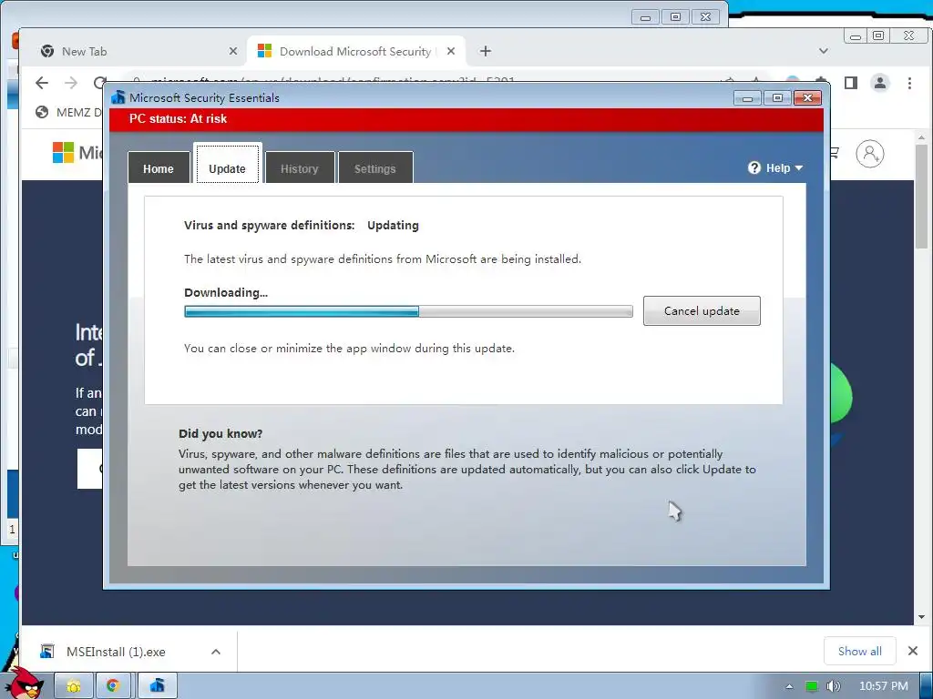Click the PC status: At risk banner

[466, 119]
